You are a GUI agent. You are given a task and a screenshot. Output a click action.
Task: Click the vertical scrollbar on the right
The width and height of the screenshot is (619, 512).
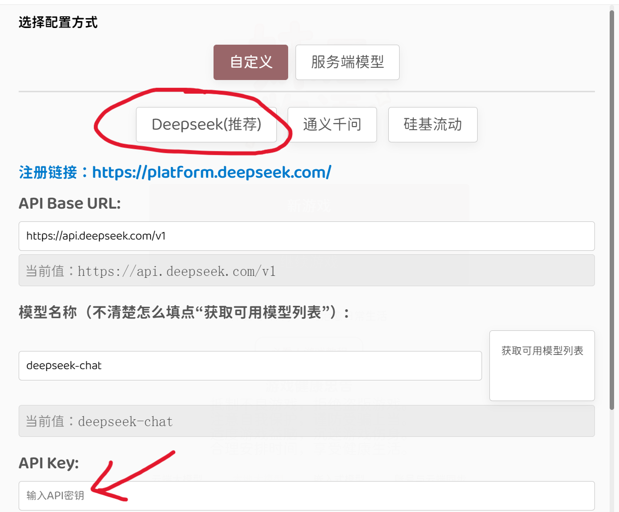pyautogui.click(x=612, y=210)
